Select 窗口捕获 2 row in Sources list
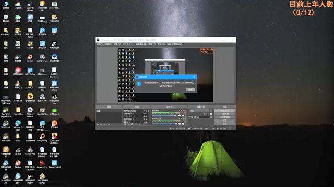This screenshot has width=334, height=187. (x=136, y=119)
